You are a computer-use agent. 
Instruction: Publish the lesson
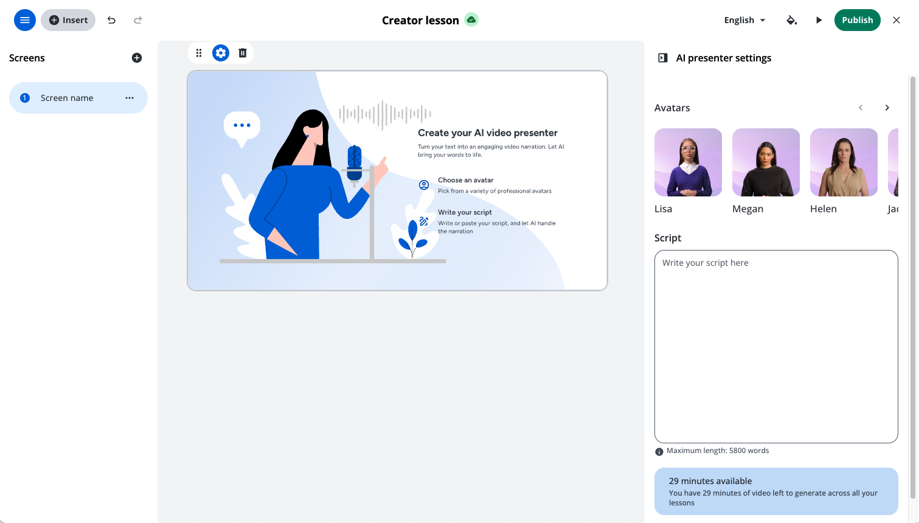point(857,20)
